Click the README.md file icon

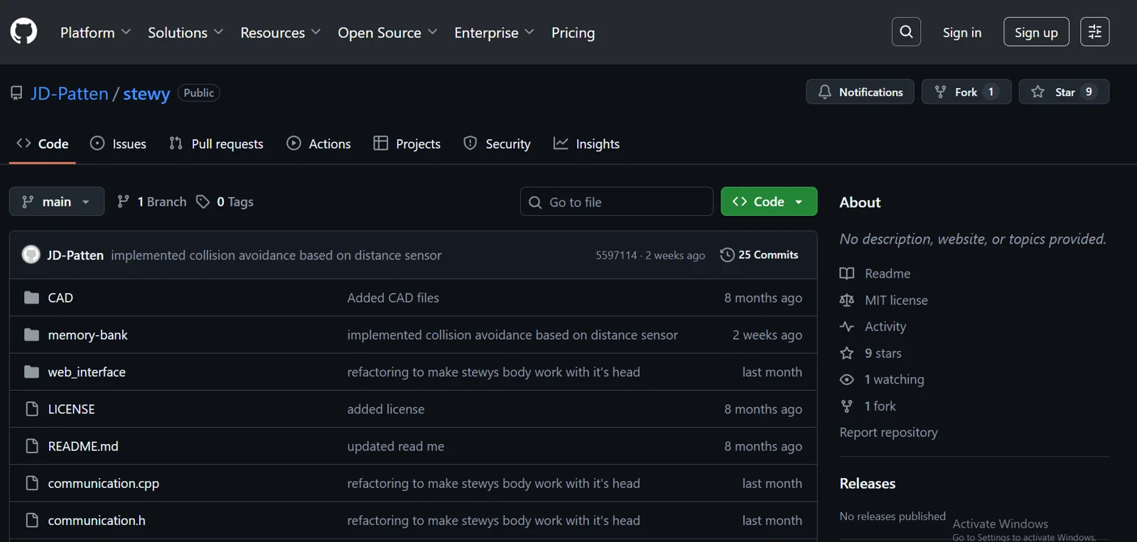pyautogui.click(x=31, y=446)
